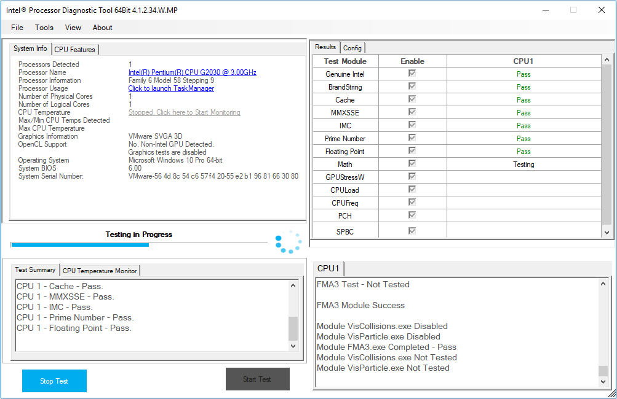Viewport: 617px width, 399px height.
Task: Click the Stop Test button
Action: 54,381
